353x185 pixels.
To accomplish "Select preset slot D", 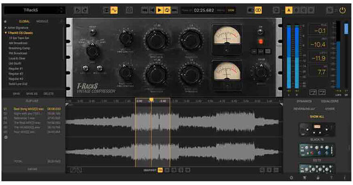I will [311, 10].
